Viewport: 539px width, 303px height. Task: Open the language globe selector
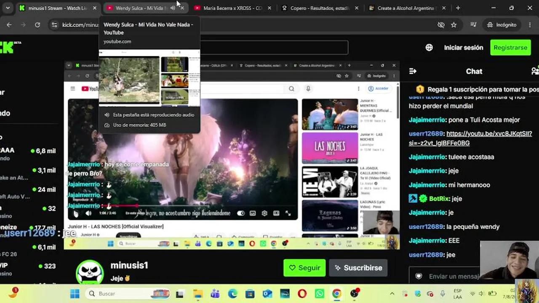point(429,48)
